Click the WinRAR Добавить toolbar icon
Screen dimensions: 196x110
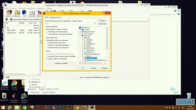pyautogui.click(x=9, y=13)
